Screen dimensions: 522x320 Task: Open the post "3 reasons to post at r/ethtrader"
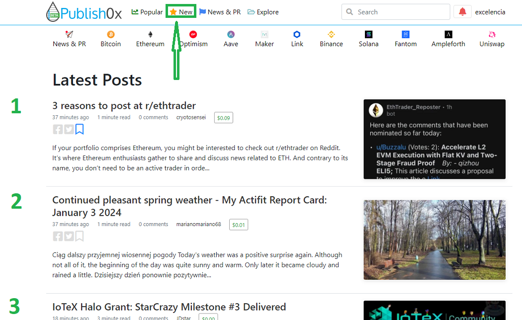point(124,106)
